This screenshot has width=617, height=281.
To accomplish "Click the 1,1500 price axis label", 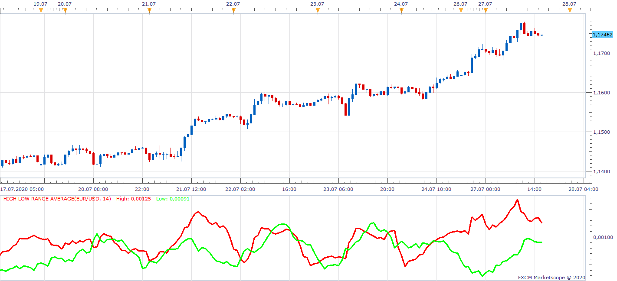I will tap(601, 132).
